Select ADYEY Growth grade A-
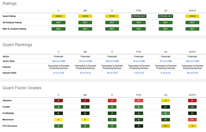Image resolution: width=206 pixels, height=132 pixels. (192, 107)
